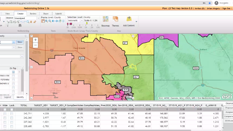Click the Add Content icon
233x131 pixels.
coord(129,22)
